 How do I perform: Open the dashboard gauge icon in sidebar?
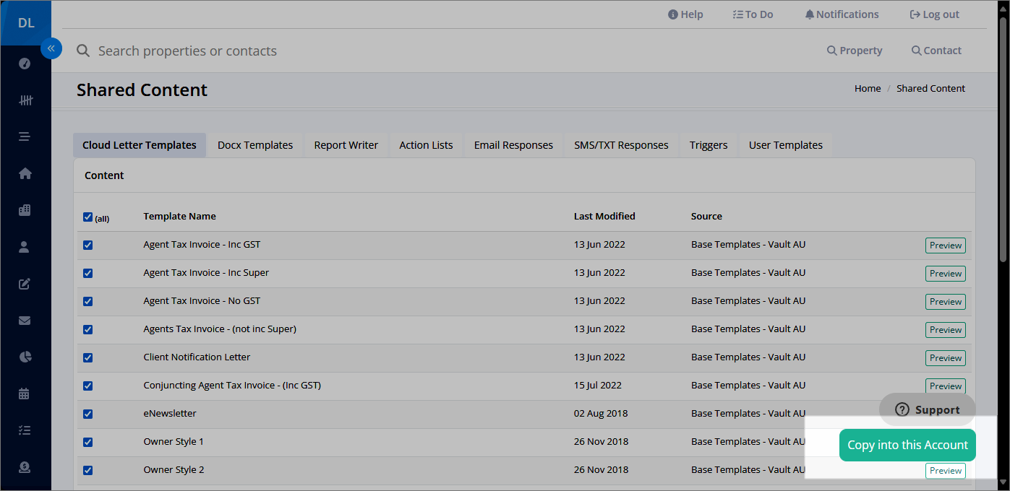click(x=25, y=64)
